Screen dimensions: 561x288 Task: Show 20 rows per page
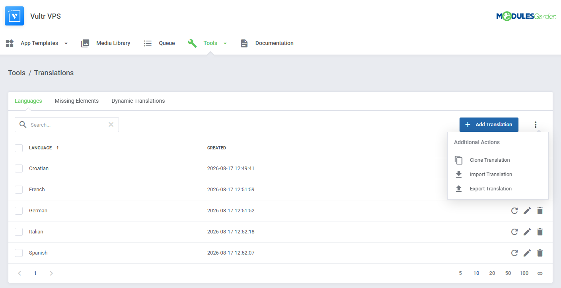pos(492,273)
